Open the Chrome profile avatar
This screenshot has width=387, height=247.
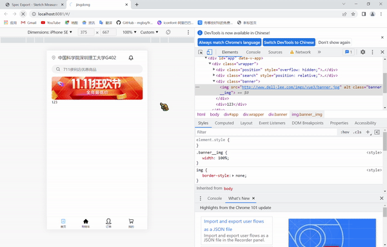coord(372,14)
